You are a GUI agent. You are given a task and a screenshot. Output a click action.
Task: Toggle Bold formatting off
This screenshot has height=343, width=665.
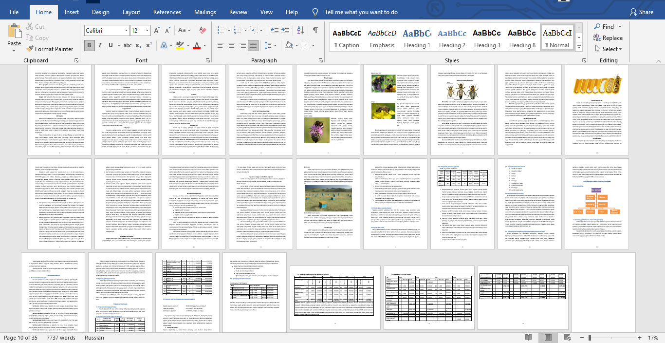pos(89,45)
